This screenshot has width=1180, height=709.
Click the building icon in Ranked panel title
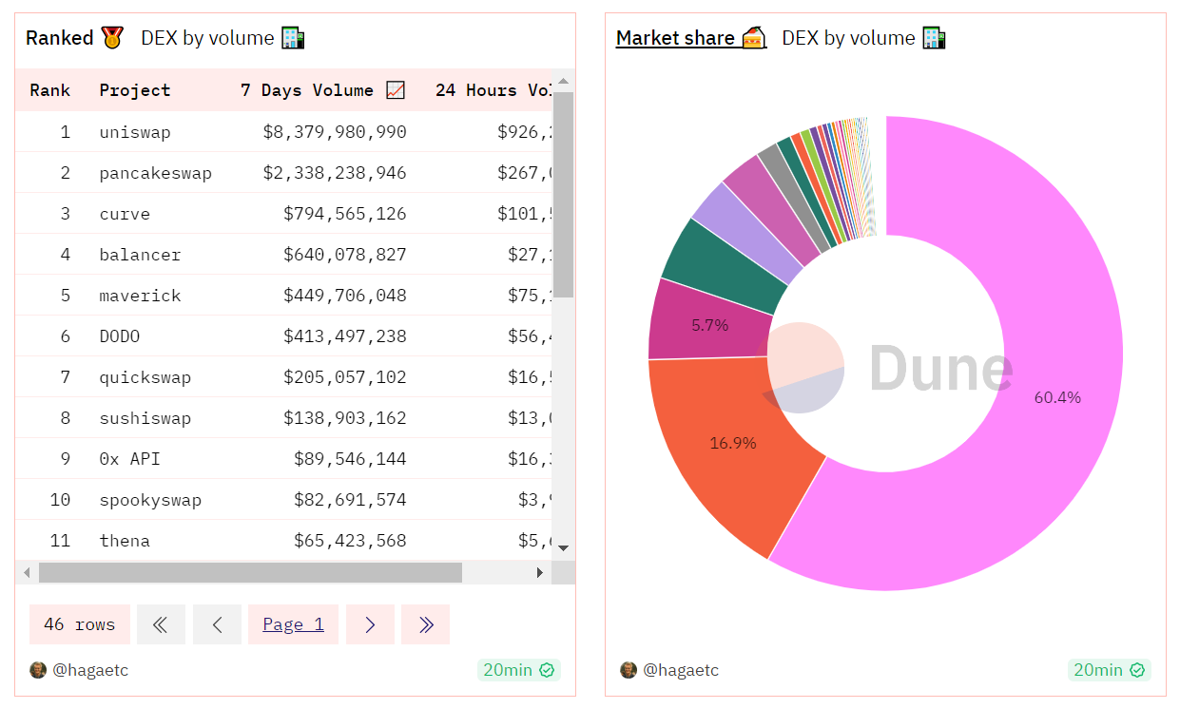pyautogui.click(x=293, y=38)
